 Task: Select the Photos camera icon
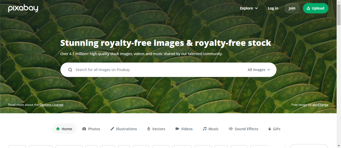84,129
